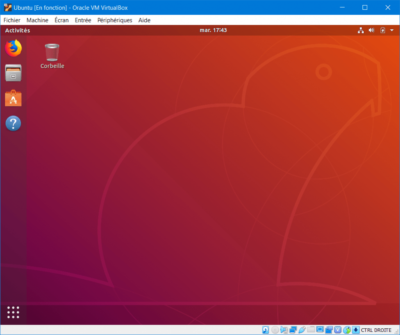Open Ubuntu Software from the dock
This screenshot has width=400, height=335.
click(13, 98)
